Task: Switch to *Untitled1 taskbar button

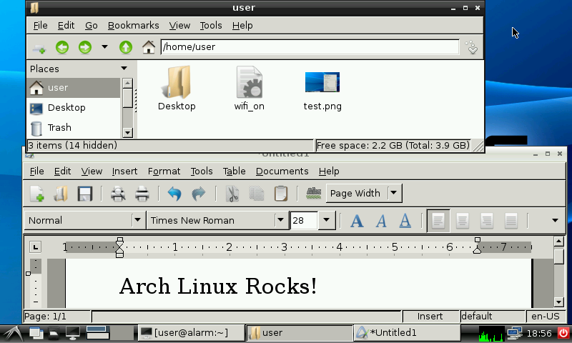Action: tap(407, 333)
